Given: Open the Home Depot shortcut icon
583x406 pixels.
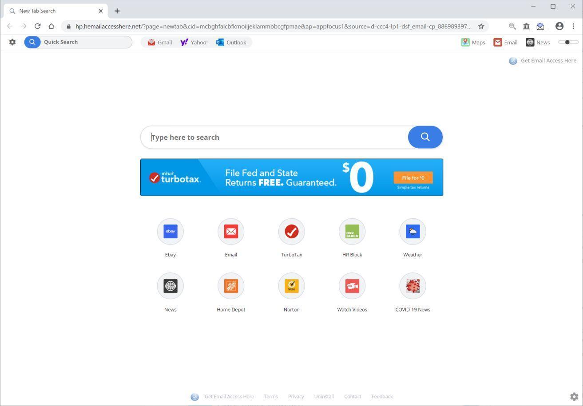Looking at the screenshot, I should pos(231,286).
